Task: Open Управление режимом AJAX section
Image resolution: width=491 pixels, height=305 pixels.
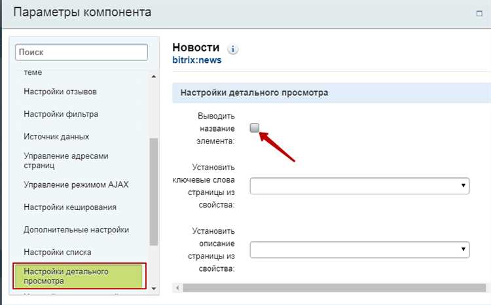Action: coord(76,185)
